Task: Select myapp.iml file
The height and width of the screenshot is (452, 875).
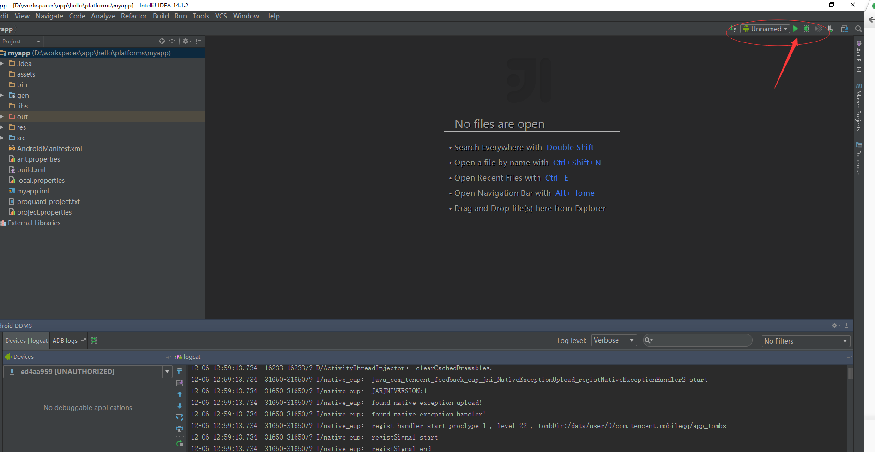Action: tap(33, 191)
